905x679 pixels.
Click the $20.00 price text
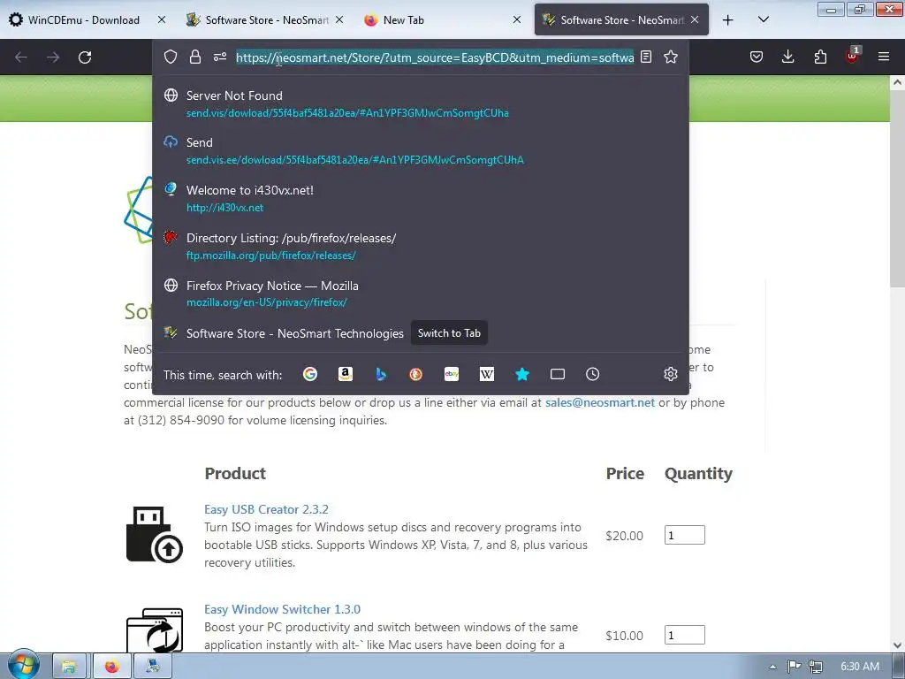624,536
